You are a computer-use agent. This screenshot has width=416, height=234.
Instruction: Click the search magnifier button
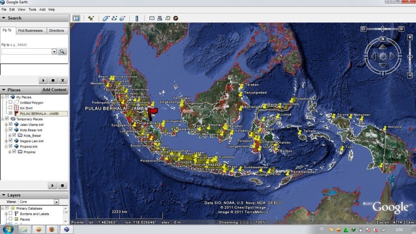[x=62, y=52]
